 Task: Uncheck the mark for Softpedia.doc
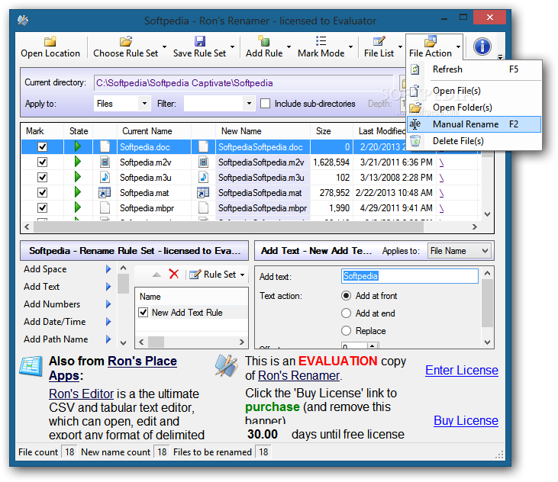[42, 146]
